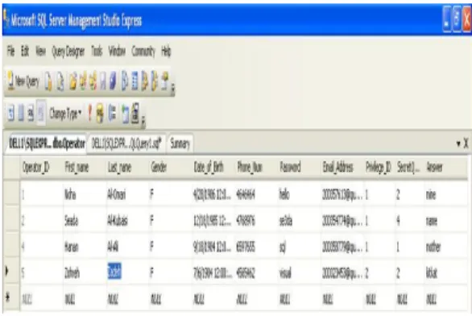Click the Add Group By icon

[112, 113]
